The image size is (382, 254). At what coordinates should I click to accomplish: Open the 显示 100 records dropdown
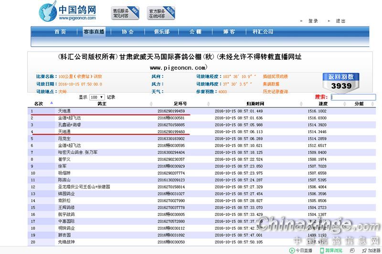97,97
